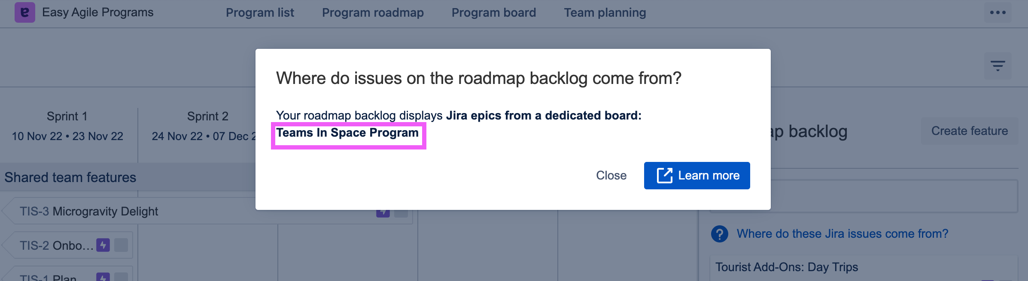Click the blue question mark help icon
The image size is (1028, 281).
pos(719,234)
